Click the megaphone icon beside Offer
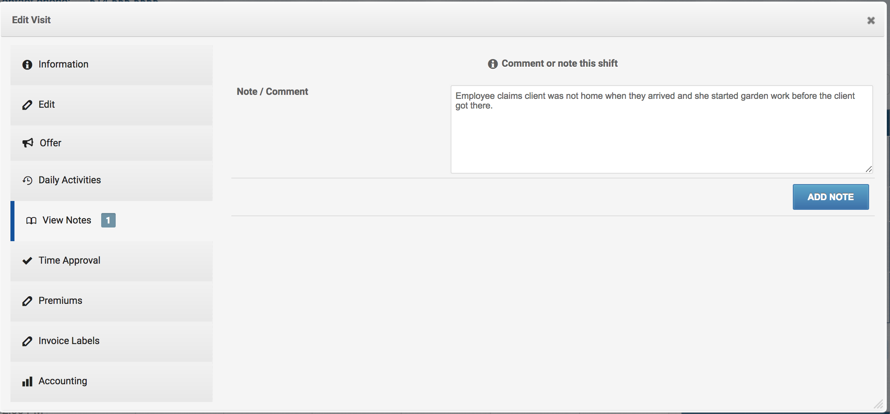The image size is (890, 414). click(28, 143)
